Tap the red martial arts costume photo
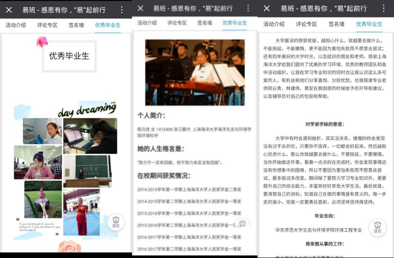Screen dimensions: 394x258 coord(81,212)
